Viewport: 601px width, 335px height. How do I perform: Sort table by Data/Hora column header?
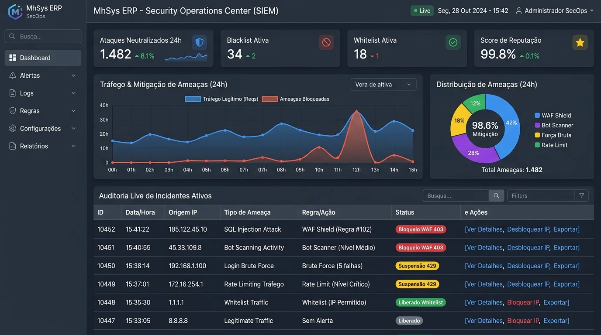pos(140,212)
